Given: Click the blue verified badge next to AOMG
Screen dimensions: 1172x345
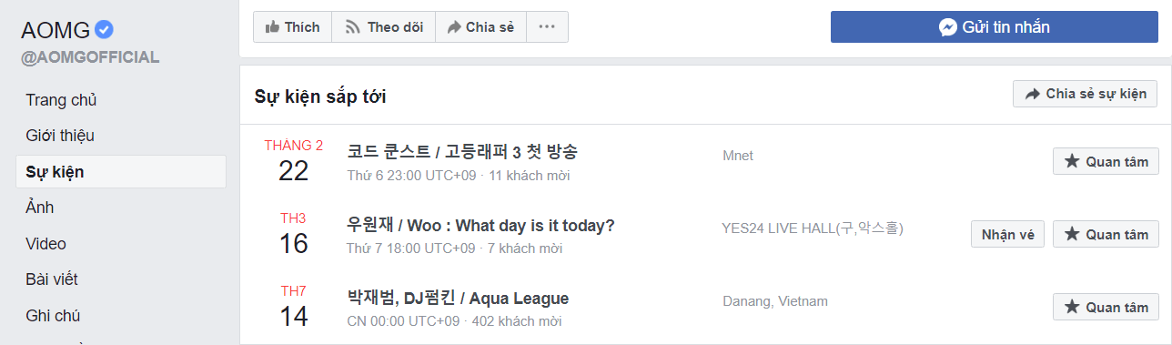Looking at the screenshot, I should [x=105, y=30].
